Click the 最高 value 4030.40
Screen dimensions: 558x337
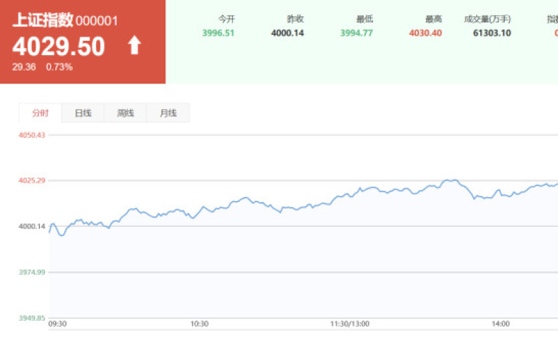[425, 33]
